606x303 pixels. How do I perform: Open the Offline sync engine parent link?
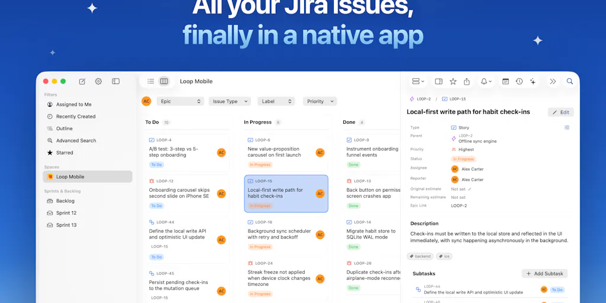point(478,141)
